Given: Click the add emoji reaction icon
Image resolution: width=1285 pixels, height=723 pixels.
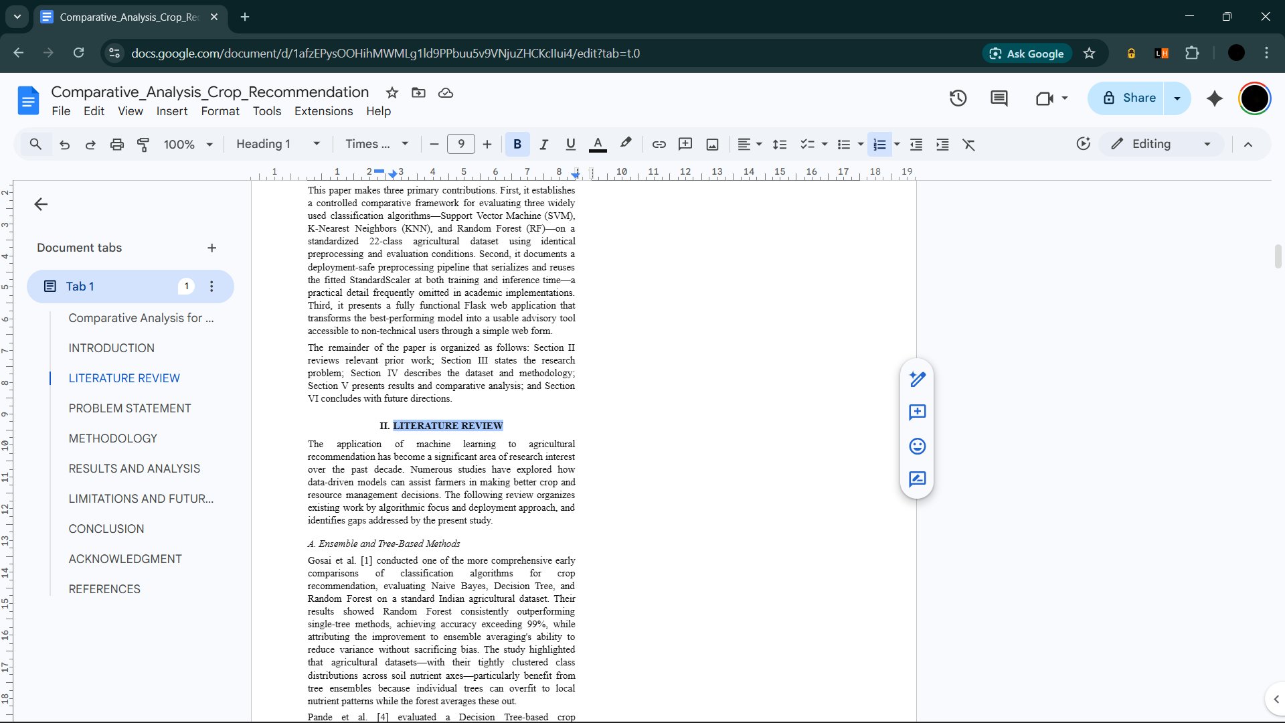Looking at the screenshot, I should click(x=917, y=446).
